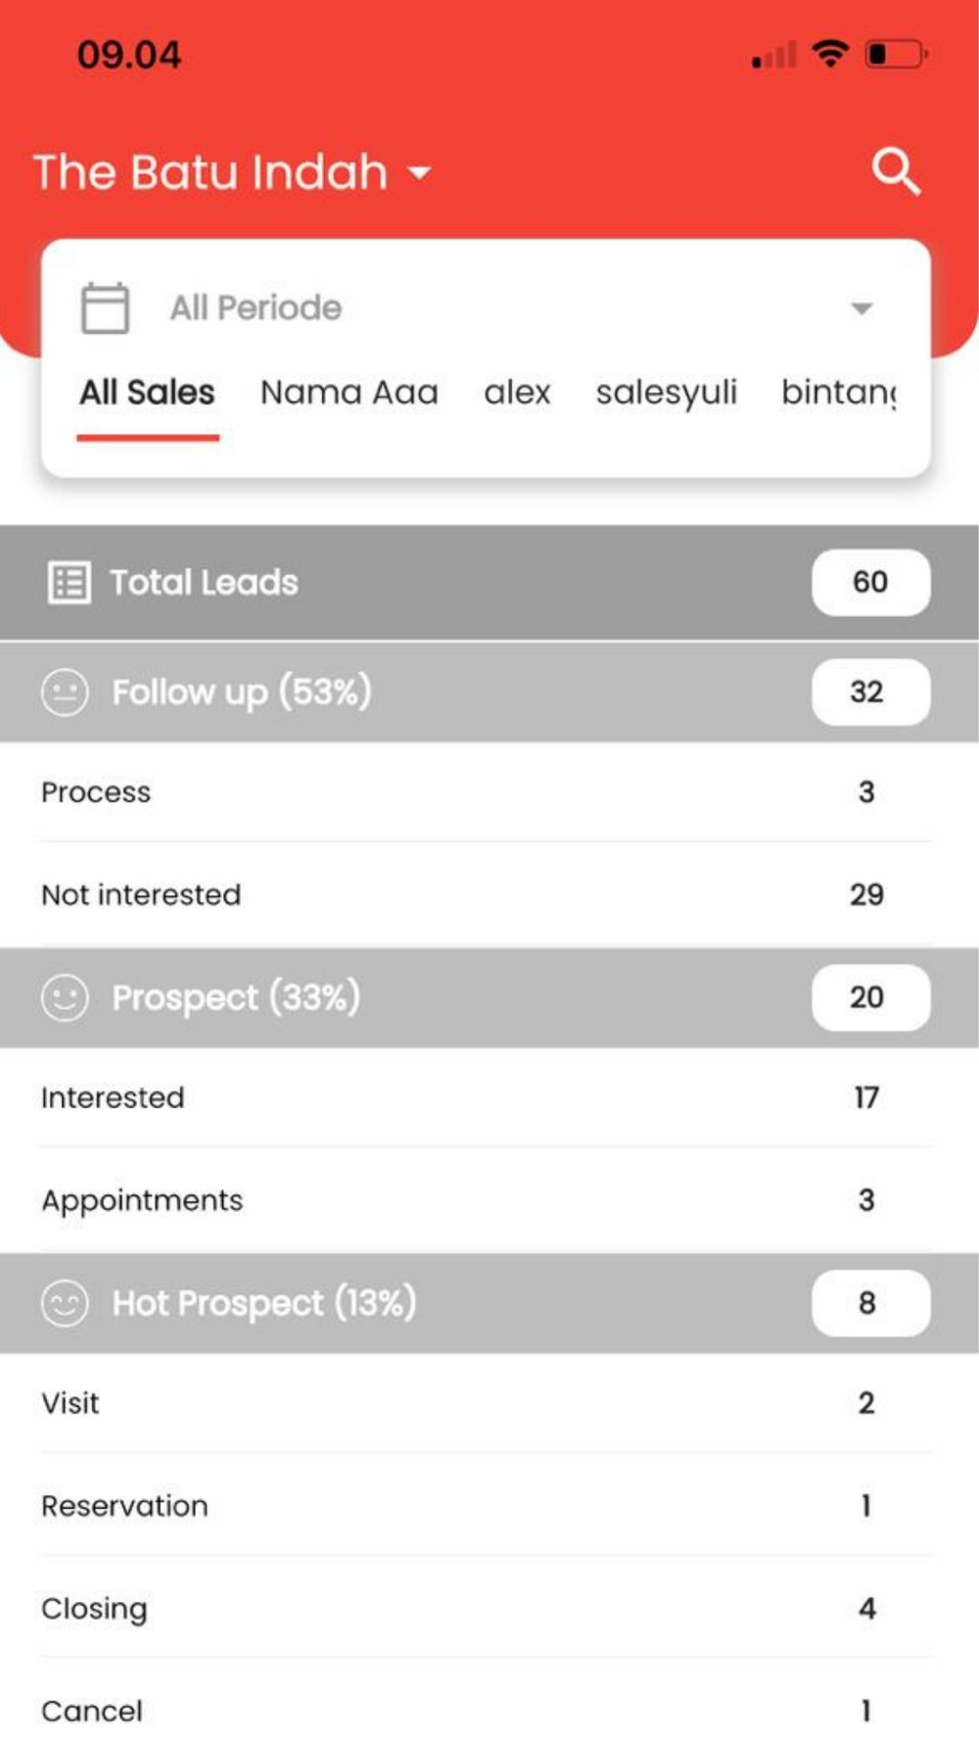979x1742 pixels.
Task: Select the All Sales tab
Action: click(x=147, y=393)
